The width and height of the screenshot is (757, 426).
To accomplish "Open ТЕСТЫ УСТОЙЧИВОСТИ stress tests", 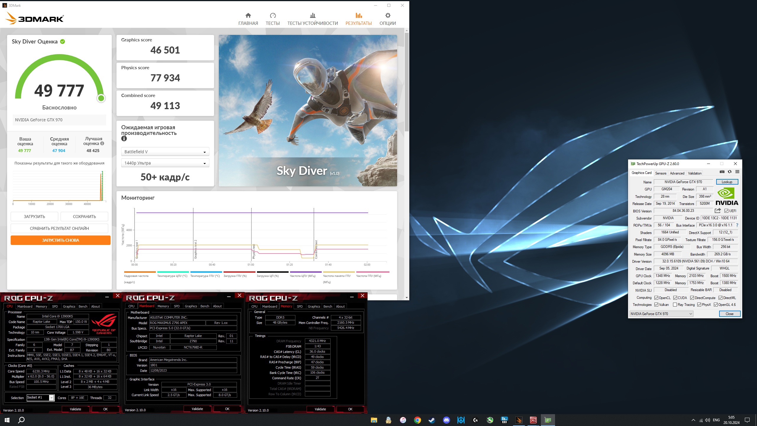I will coord(313,19).
